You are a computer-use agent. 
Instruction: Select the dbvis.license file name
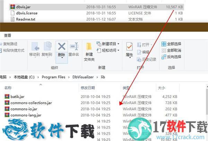click(x=27, y=13)
